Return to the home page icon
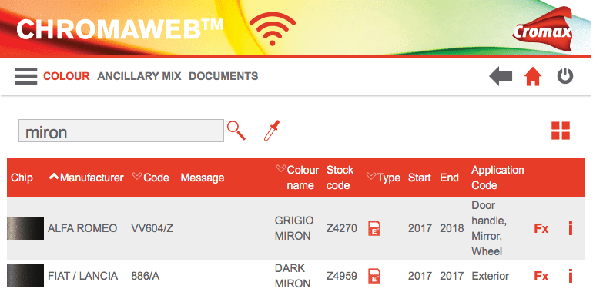Screen dimensions: 603x302 [x=533, y=76]
